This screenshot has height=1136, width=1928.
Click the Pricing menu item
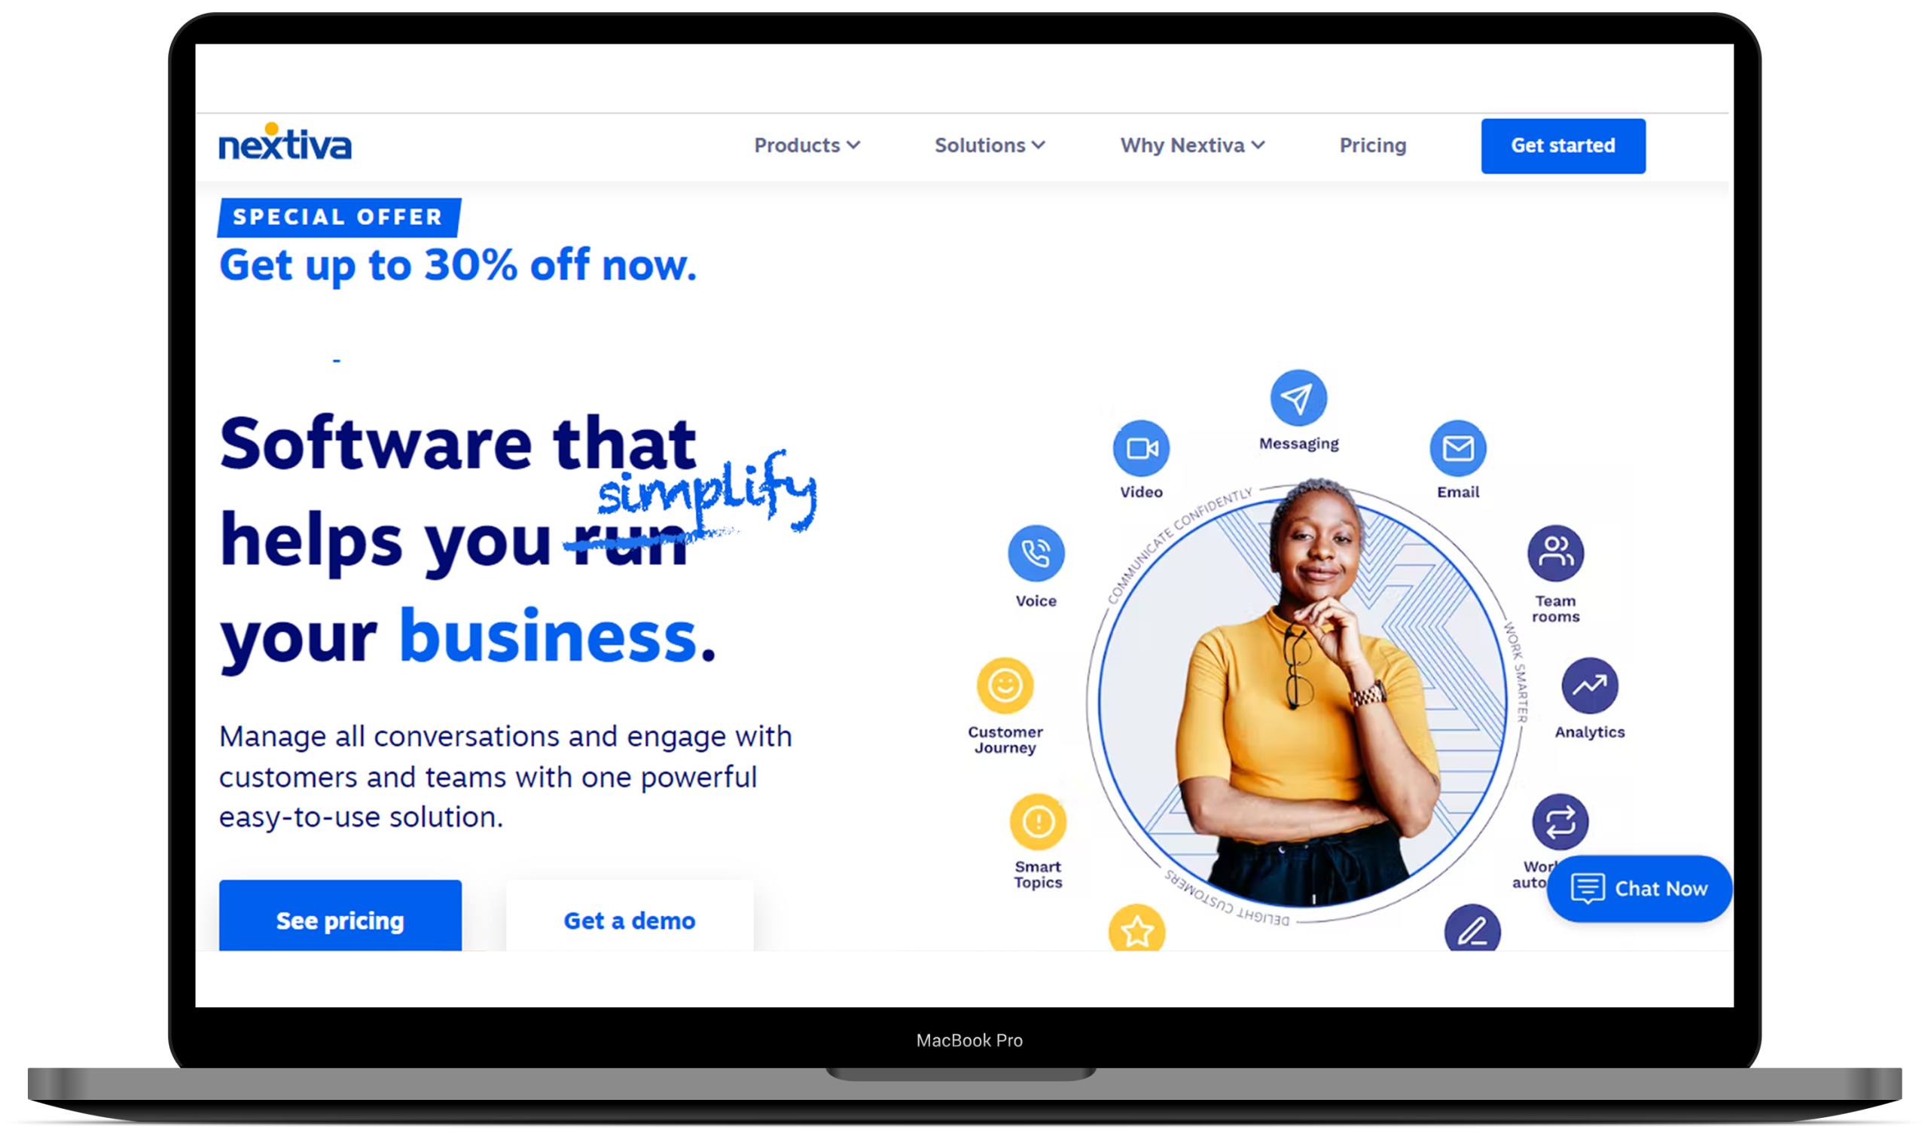tap(1371, 145)
